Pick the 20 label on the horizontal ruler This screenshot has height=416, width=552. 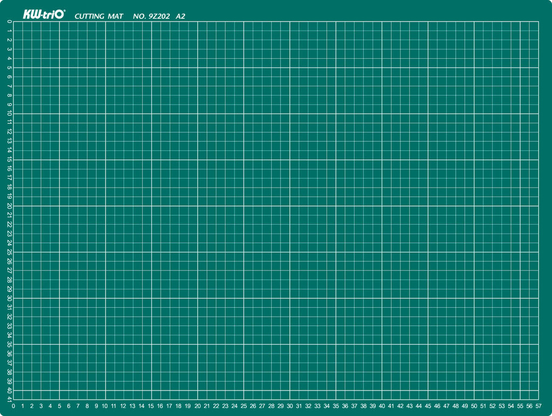coord(197,406)
